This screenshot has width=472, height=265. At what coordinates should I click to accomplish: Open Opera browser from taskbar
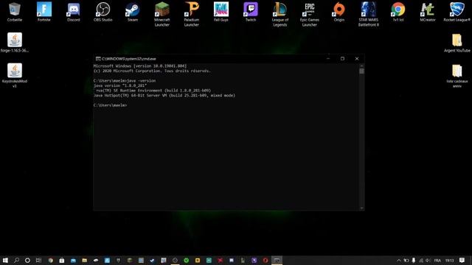coord(265,260)
